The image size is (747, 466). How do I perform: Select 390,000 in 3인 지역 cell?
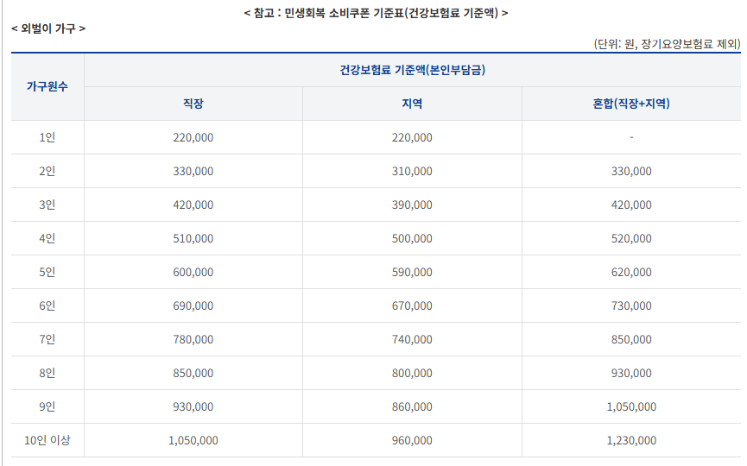click(412, 205)
